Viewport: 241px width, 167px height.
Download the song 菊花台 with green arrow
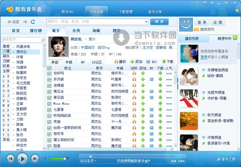tap(160, 92)
